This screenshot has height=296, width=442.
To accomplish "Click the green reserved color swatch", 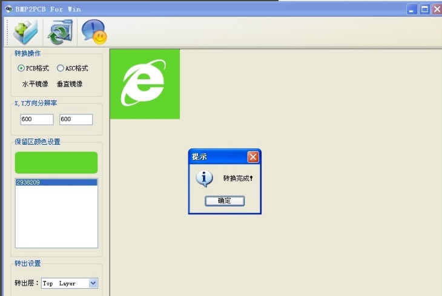I will (x=56, y=163).
